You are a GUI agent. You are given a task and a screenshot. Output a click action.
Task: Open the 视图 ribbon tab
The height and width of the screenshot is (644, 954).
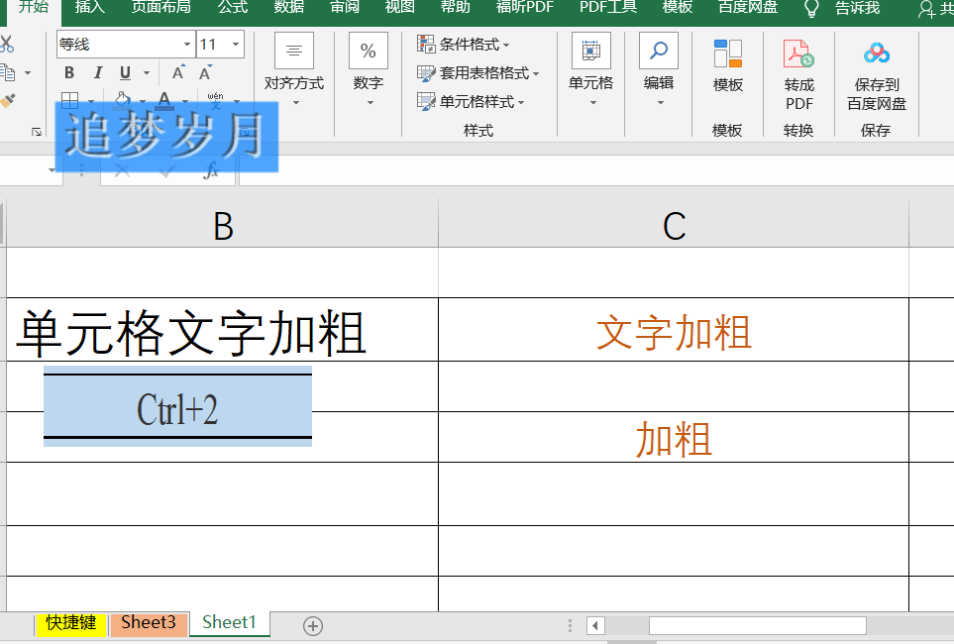(x=400, y=7)
